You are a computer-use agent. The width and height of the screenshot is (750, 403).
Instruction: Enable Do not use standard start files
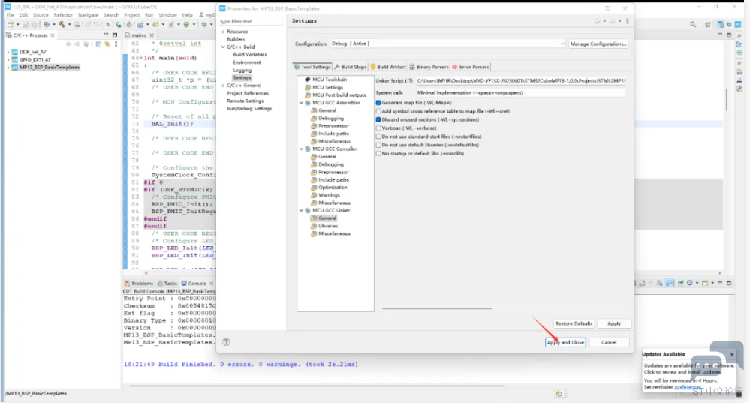point(378,137)
